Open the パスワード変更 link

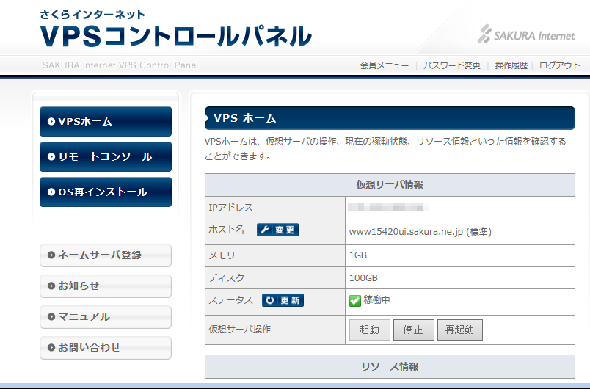[x=451, y=65]
